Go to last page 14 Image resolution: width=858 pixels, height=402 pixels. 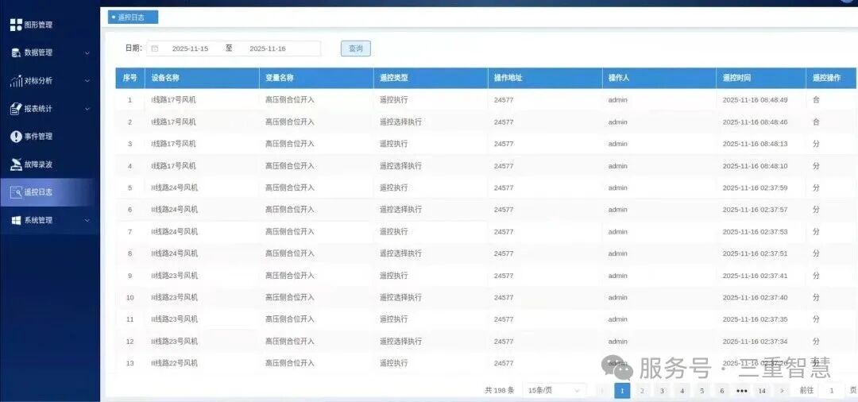pyautogui.click(x=762, y=391)
